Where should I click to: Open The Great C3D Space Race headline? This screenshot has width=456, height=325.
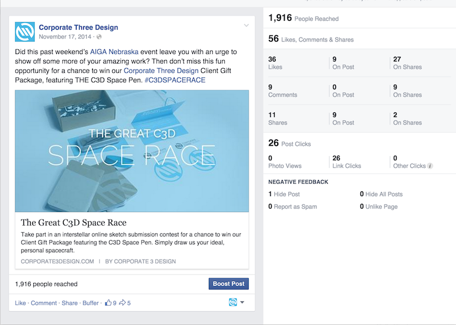[73, 223]
